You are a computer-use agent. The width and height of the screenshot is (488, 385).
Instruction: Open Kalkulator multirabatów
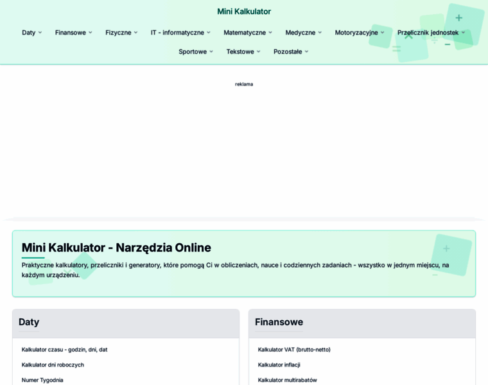click(x=287, y=380)
